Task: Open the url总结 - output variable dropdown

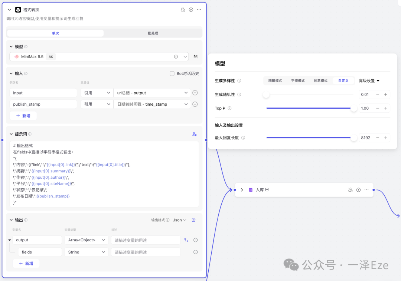Action: (152, 93)
